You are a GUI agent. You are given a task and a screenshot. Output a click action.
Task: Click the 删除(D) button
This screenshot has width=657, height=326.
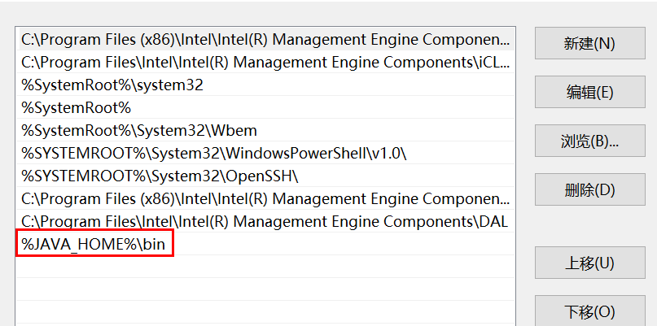(589, 189)
